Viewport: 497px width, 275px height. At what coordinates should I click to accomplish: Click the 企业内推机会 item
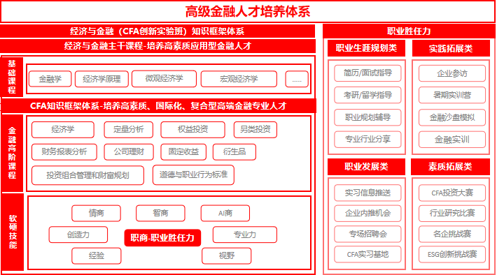367,214
